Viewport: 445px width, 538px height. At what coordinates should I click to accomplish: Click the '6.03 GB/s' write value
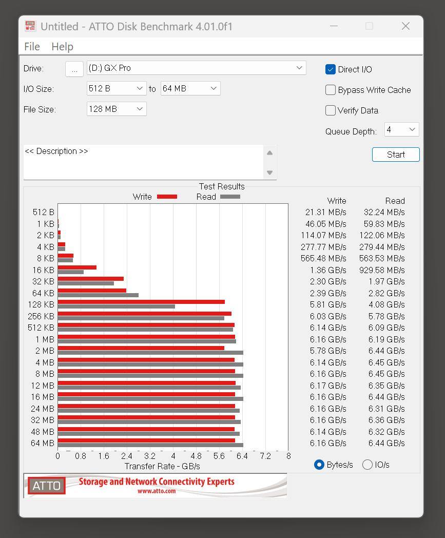point(328,316)
